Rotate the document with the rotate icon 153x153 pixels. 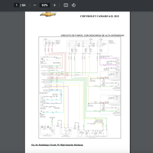[x=73, y=5]
